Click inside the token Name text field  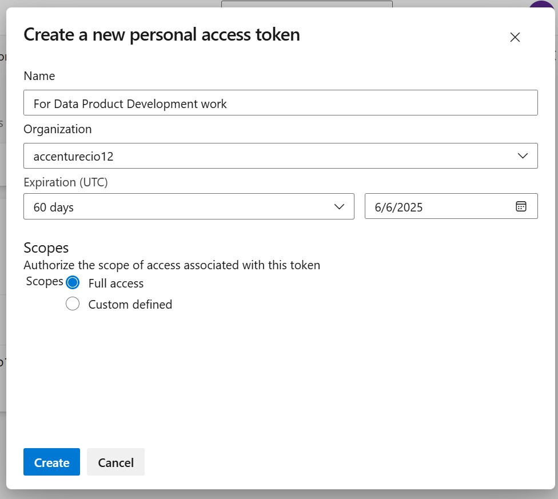click(x=280, y=103)
